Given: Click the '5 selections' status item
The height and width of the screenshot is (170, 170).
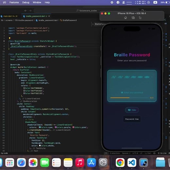Looking at the screenshot, I should (115, 153).
